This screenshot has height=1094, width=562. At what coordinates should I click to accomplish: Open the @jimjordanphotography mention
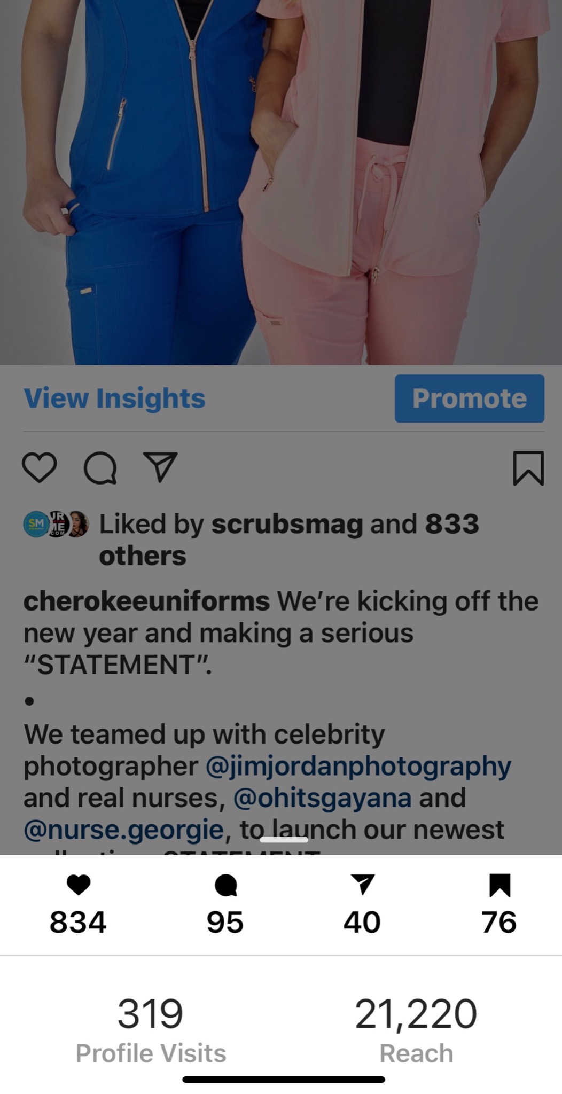[358, 767]
